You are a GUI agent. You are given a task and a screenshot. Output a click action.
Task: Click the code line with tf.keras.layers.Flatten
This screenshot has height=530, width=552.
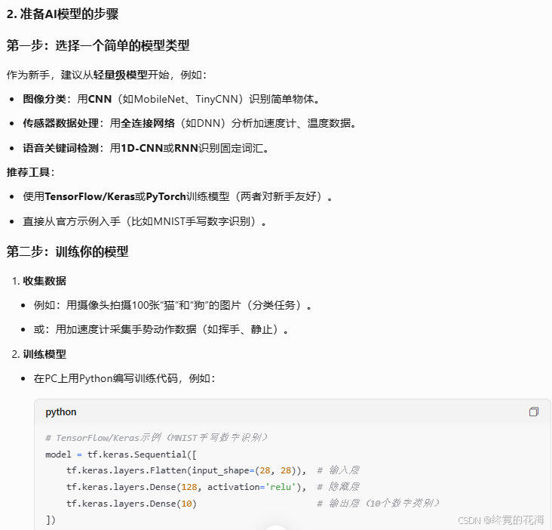186,470
